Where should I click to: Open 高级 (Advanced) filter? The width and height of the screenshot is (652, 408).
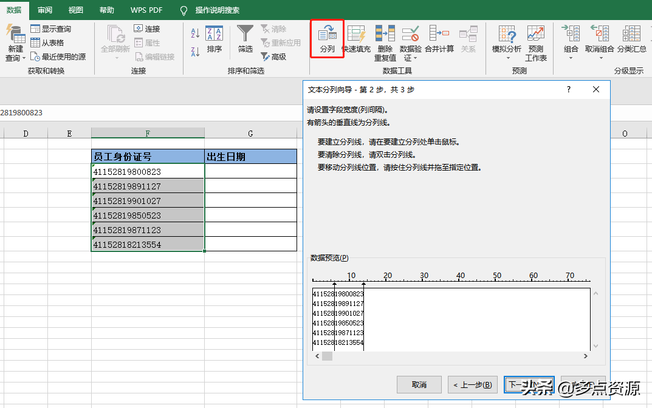click(x=273, y=57)
